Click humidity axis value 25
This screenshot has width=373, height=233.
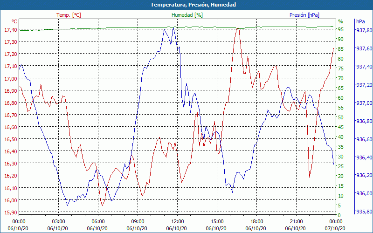(341, 166)
